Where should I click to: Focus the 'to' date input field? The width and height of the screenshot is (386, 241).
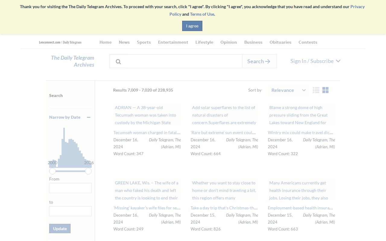click(x=70, y=211)
